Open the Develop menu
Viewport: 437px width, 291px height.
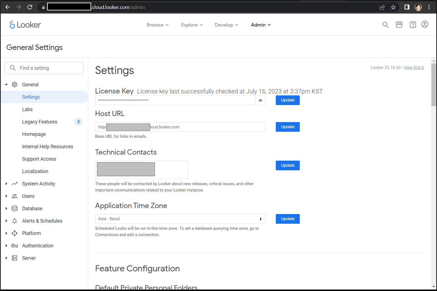[227, 25]
